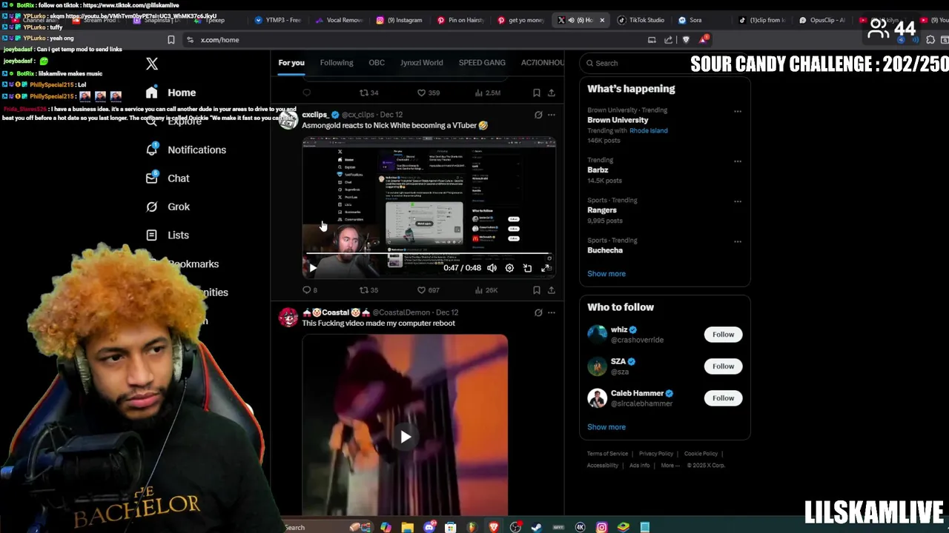Click the Brave Shields icon in address bar

686,40
